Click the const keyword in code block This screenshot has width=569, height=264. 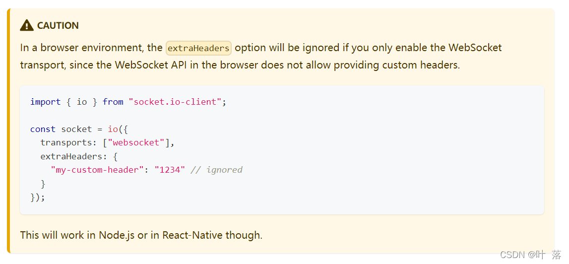43,129
